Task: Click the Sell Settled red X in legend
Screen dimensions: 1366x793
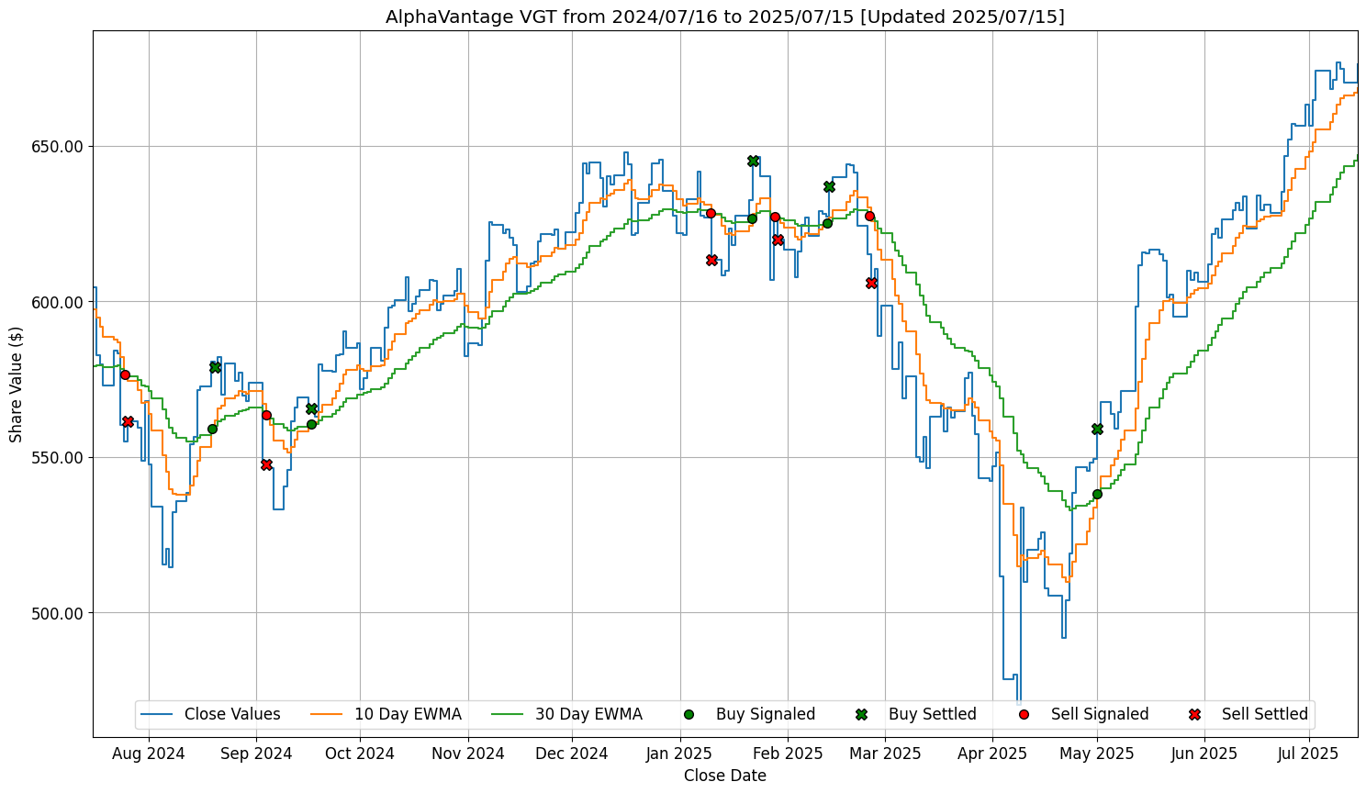Action: [x=1194, y=714]
